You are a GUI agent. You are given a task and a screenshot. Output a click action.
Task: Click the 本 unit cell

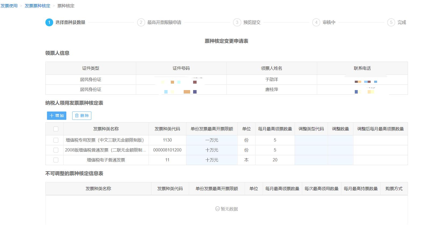(246, 160)
